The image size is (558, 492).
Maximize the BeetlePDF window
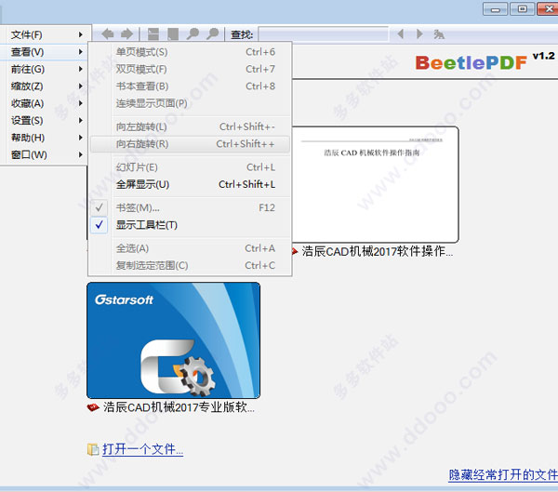coord(522,9)
